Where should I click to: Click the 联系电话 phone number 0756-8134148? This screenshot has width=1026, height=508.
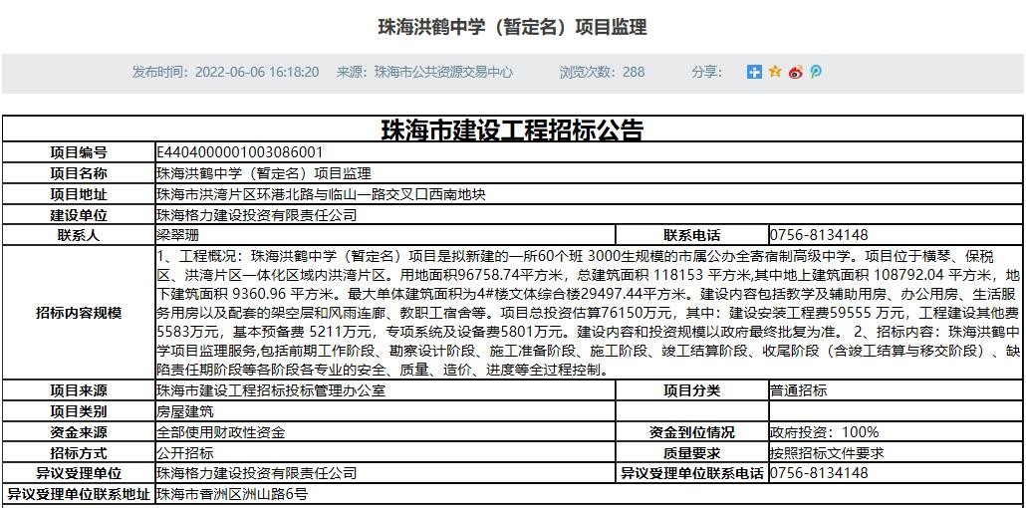point(819,235)
